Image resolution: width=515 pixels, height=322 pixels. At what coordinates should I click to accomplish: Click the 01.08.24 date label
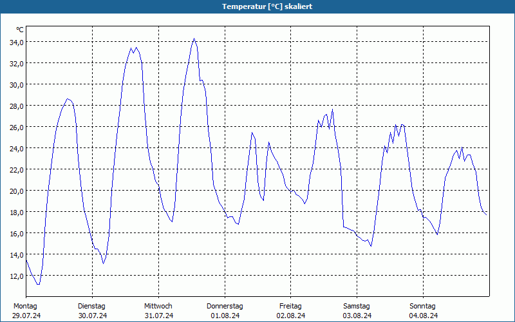[225, 316]
